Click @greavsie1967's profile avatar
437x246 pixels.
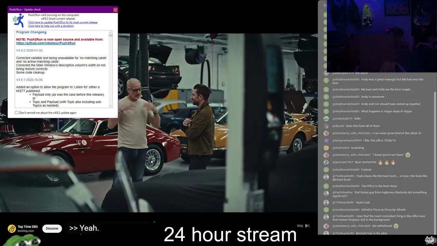[x=326, y=162]
